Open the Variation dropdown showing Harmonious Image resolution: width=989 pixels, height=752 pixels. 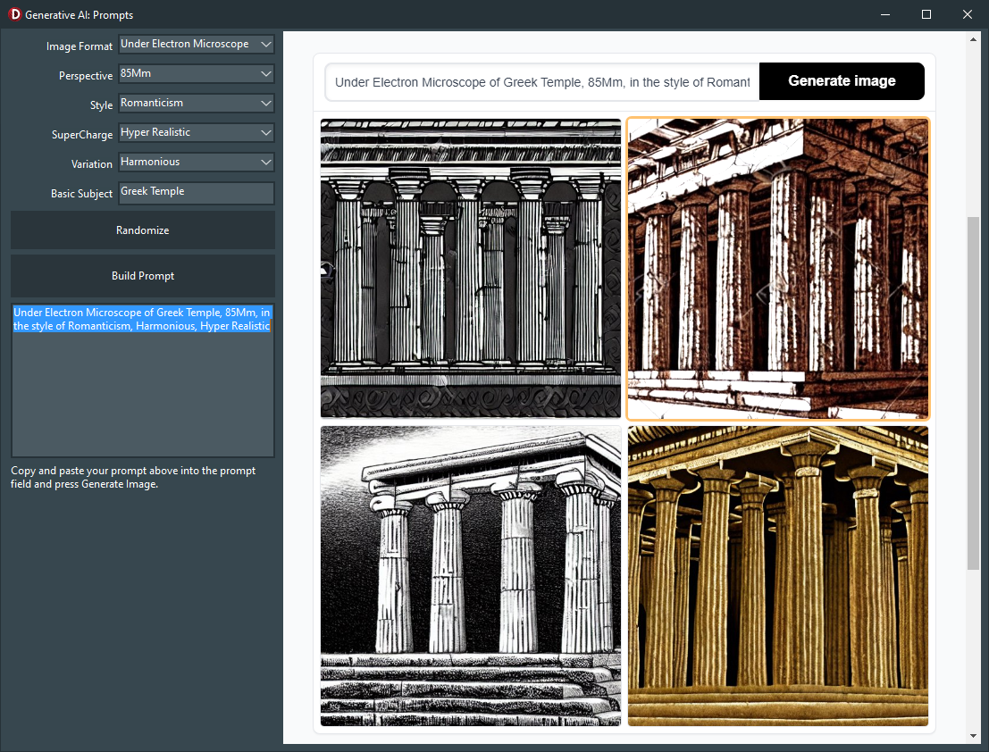[197, 163]
